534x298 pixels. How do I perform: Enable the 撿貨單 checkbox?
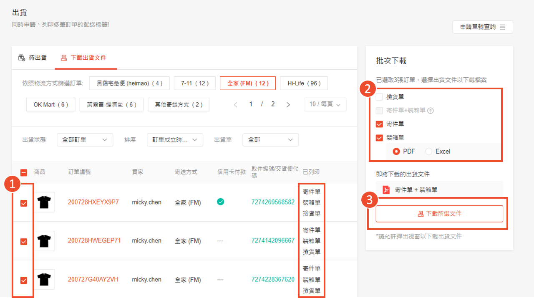[379, 97]
